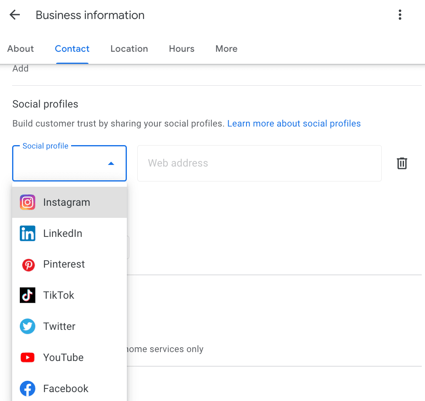Choose YouTube from the dropdown list
This screenshot has height=401, width=425.
pos(69,357)
